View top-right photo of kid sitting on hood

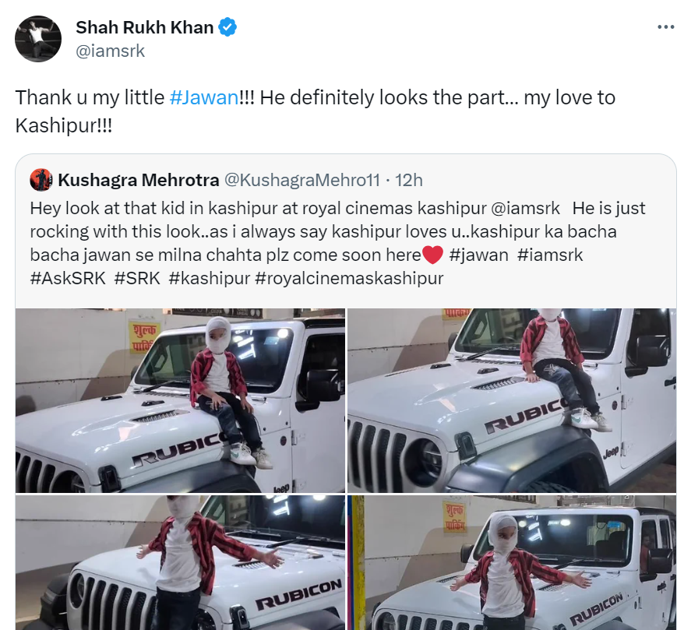512,400
